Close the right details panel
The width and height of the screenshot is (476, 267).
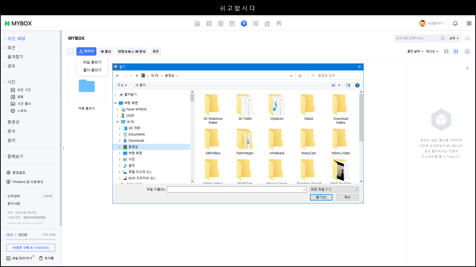[467, 68]
